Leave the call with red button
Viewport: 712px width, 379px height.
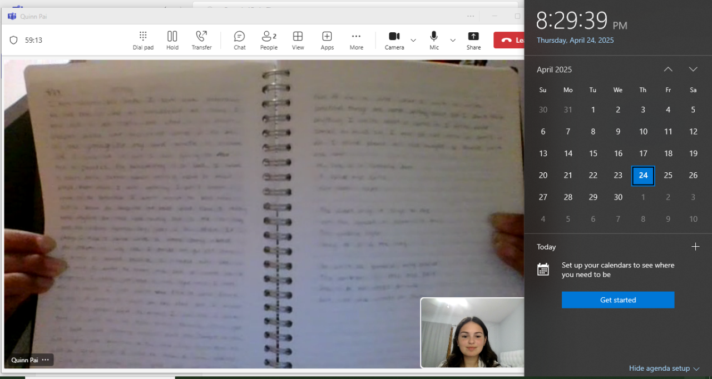coord(508,40)
